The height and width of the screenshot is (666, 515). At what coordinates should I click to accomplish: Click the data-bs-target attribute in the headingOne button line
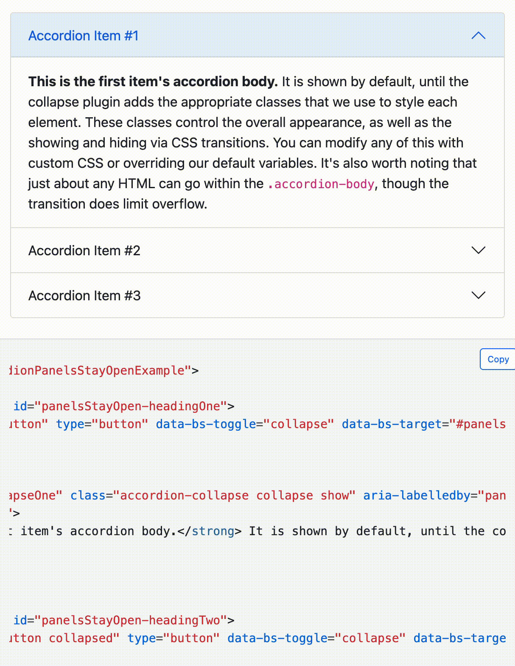392,424
